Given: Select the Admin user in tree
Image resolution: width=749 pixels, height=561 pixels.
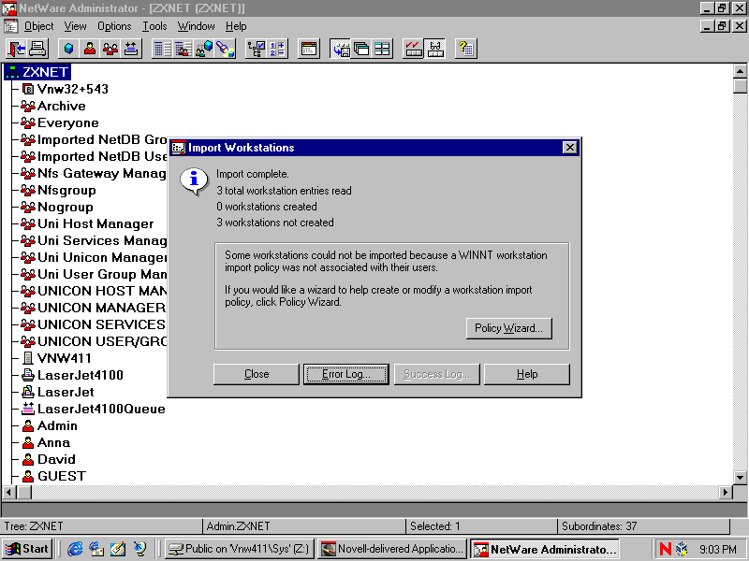Looking at the screenshot, I should click(x=57, y=425).
